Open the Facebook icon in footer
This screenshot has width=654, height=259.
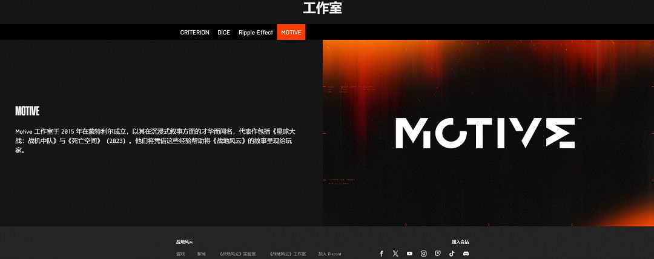(381, 254)
